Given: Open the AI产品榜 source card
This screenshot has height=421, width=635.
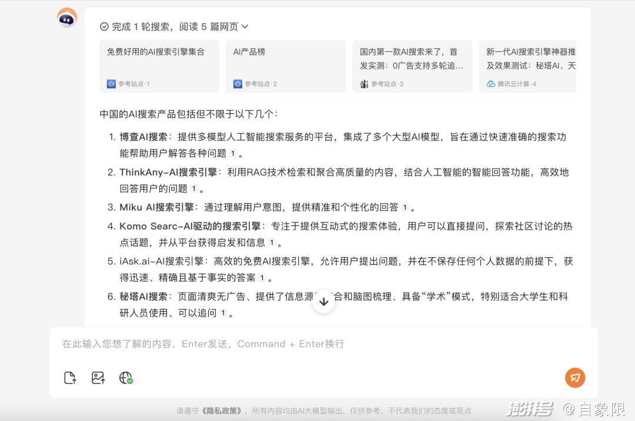Looking at the screenshot, I should tap(286, 66).
